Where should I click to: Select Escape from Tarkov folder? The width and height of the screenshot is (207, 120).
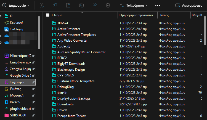click(x=71, y=116)
